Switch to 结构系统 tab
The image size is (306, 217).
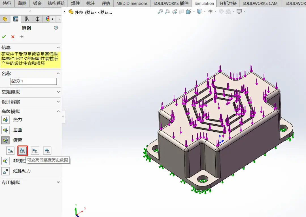click(56, 3)
